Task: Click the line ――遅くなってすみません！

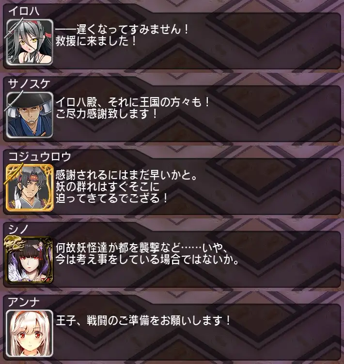Action: click(x=122, y=30)
